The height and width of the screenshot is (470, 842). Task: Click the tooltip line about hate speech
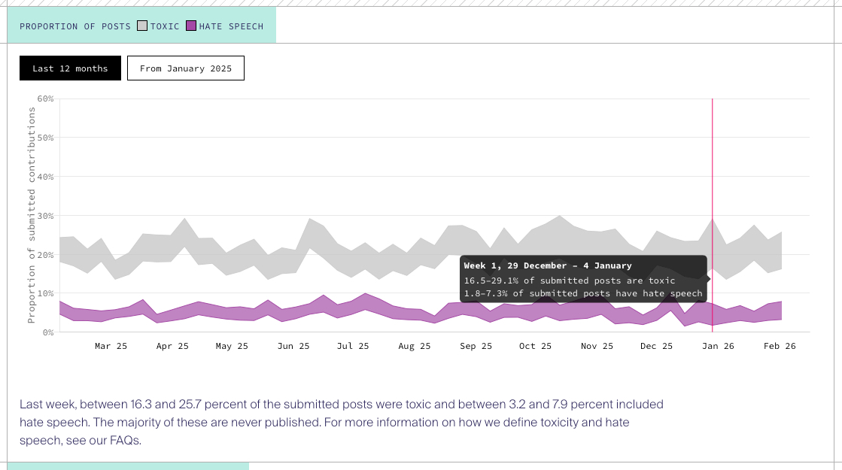tap(582, 293)
